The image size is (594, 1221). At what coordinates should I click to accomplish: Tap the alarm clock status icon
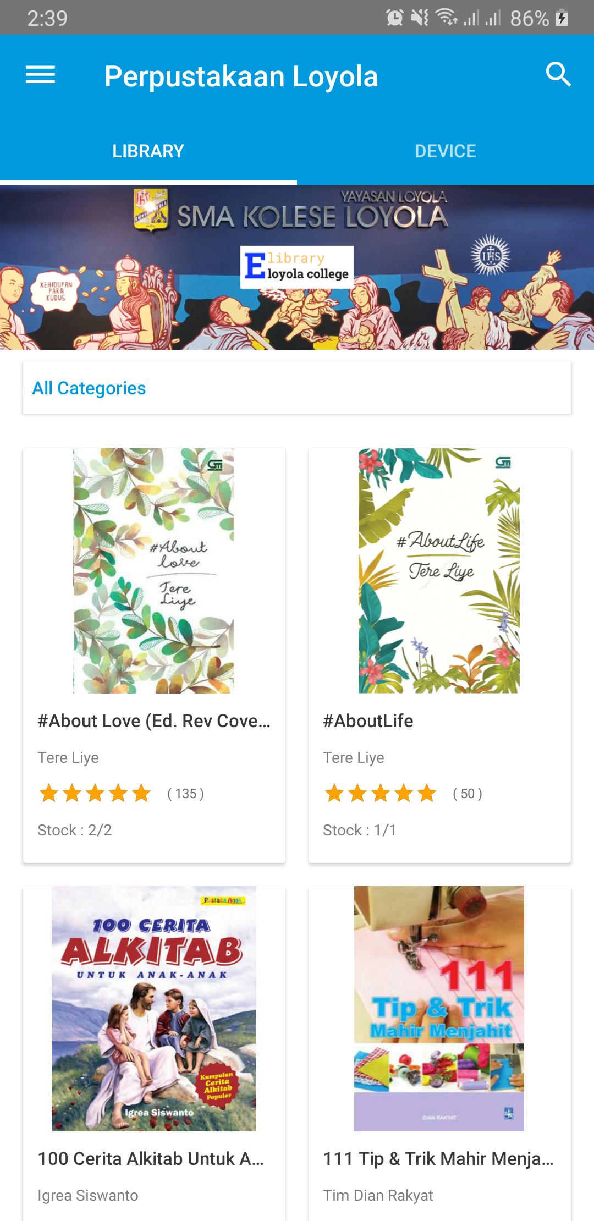coord(394,18)
